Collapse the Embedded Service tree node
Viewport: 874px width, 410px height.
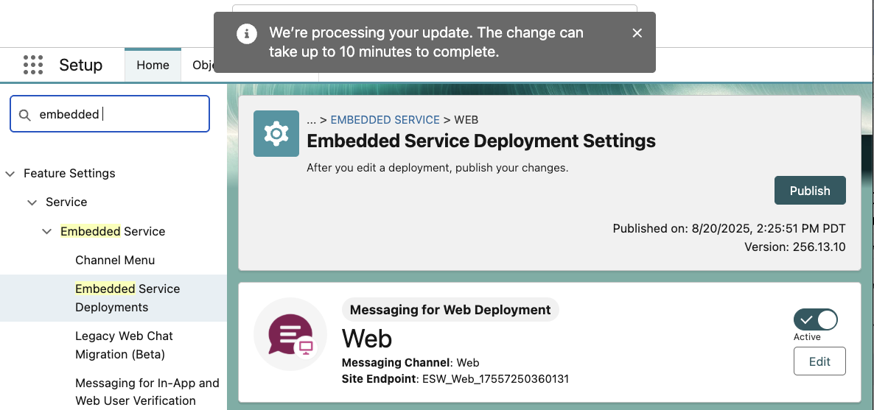pyautogui.click(x=47, y=232)
